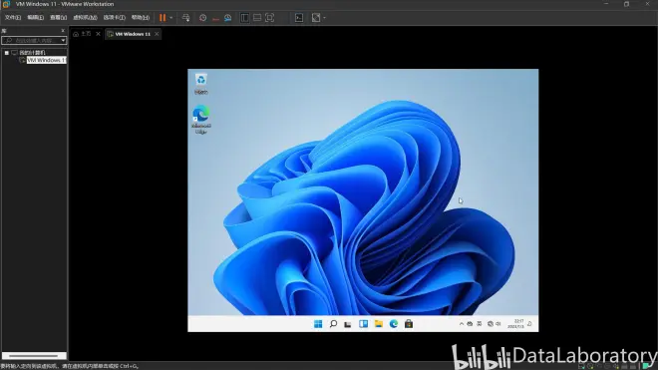Open the 帮助 (Help) menu
The width and height of the screenshot is (658, 370).
point(141,18)
